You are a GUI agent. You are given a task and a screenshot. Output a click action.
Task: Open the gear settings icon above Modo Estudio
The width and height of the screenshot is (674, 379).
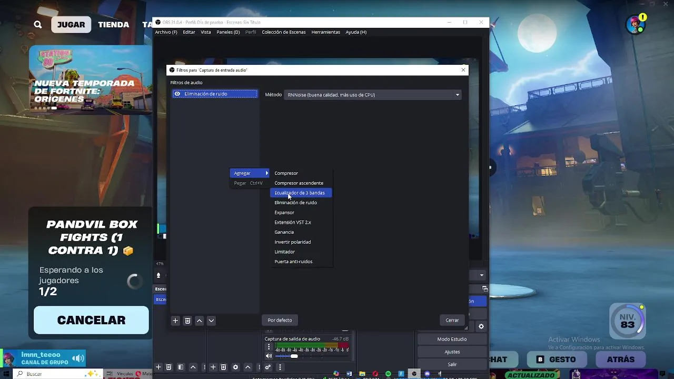(x=481, y=327)
